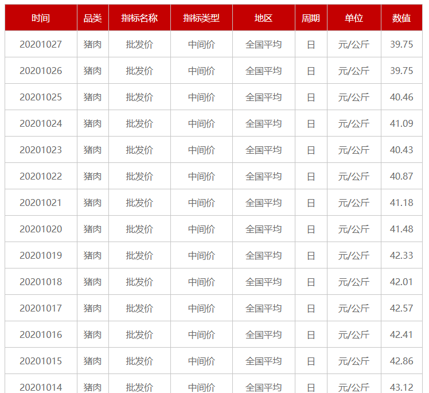Click 批发价 in the 20201020 row

pyautogui.click(x=139, y=229)
